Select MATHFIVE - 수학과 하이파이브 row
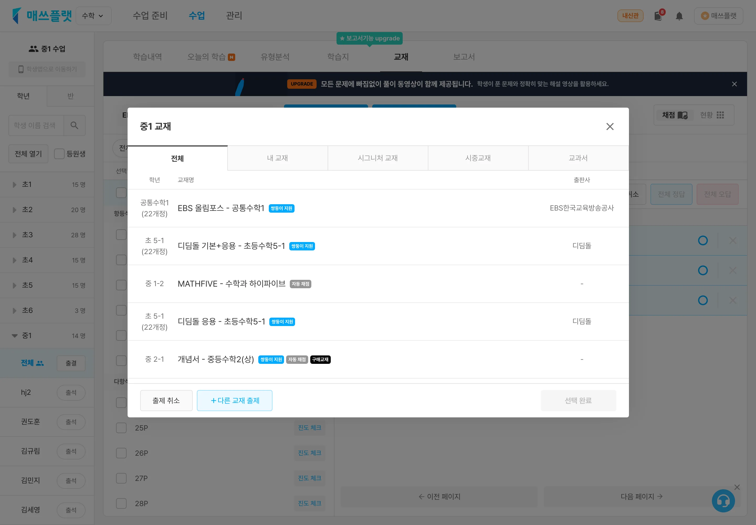Viewport: 756px width, 525px height. click(x=378, y=284)
